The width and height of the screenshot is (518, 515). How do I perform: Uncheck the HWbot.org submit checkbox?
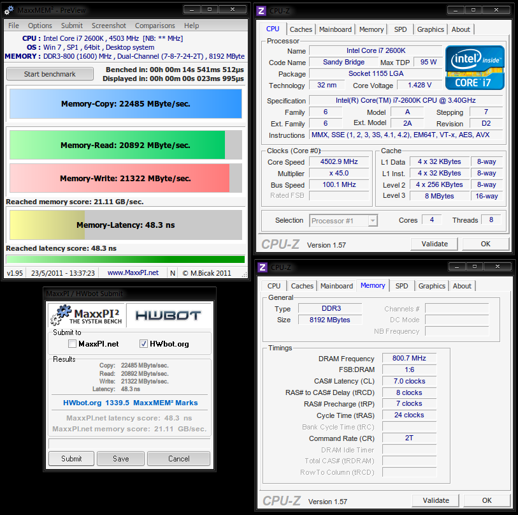tap(143, 343)
